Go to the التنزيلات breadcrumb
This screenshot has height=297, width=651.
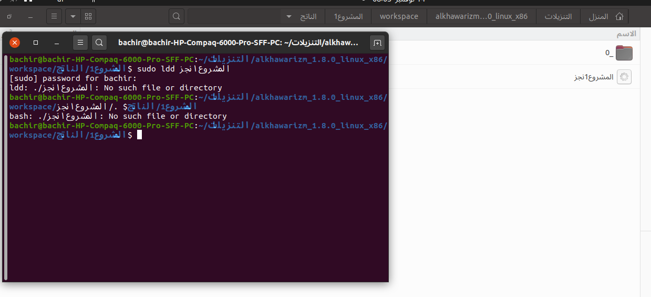(x=558, y=16)
